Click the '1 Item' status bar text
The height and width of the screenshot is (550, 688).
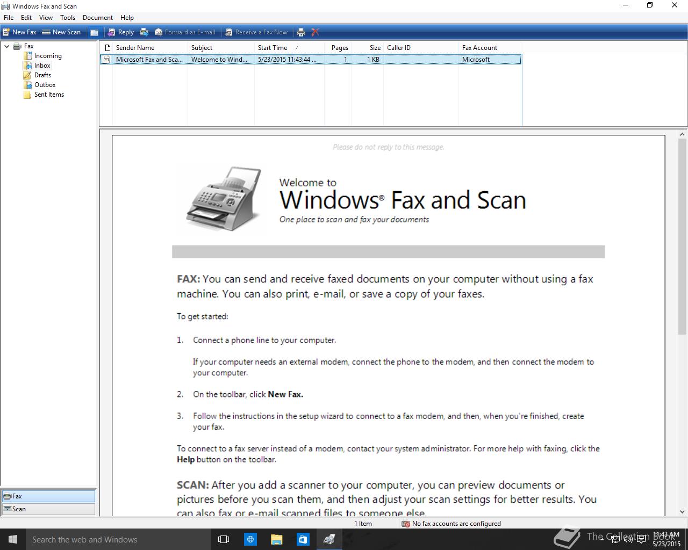click(x=363, y=524)
